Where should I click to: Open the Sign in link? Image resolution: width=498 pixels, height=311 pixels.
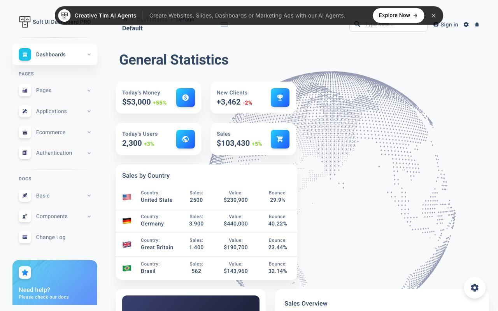point(445,24)
